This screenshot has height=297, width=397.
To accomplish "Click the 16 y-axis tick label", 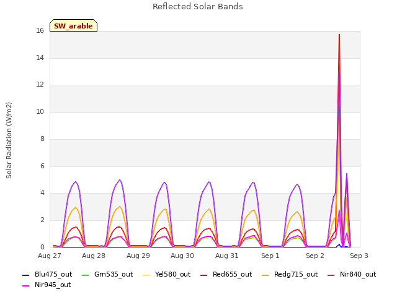I will 40,31.
